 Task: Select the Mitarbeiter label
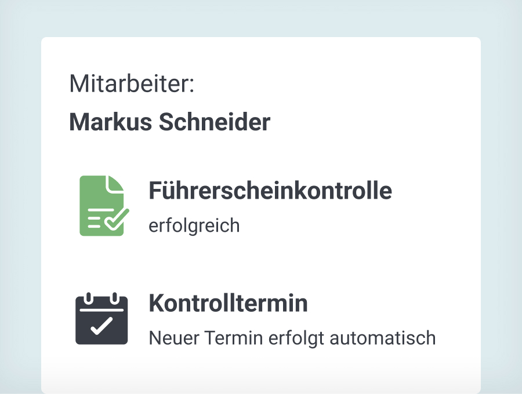click(x=132, y=84)
